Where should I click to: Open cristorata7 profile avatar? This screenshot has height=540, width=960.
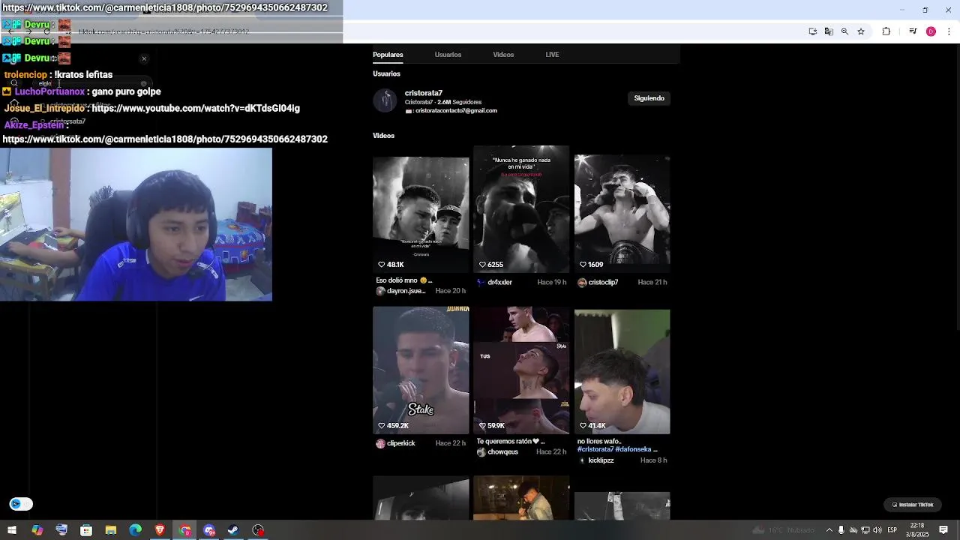click(385, 100)
